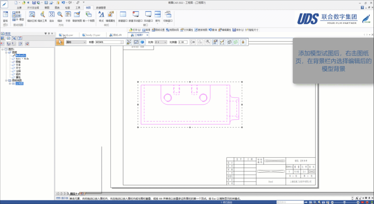Click the 缩放区域 zoom area icon
The width and height of the screenshot is (374, 204).
[31, 15]
